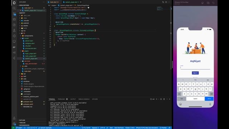Viewport: 229px width, 129px height.
Task: Select the splash_page.dart editor tab
Action: 71,2
